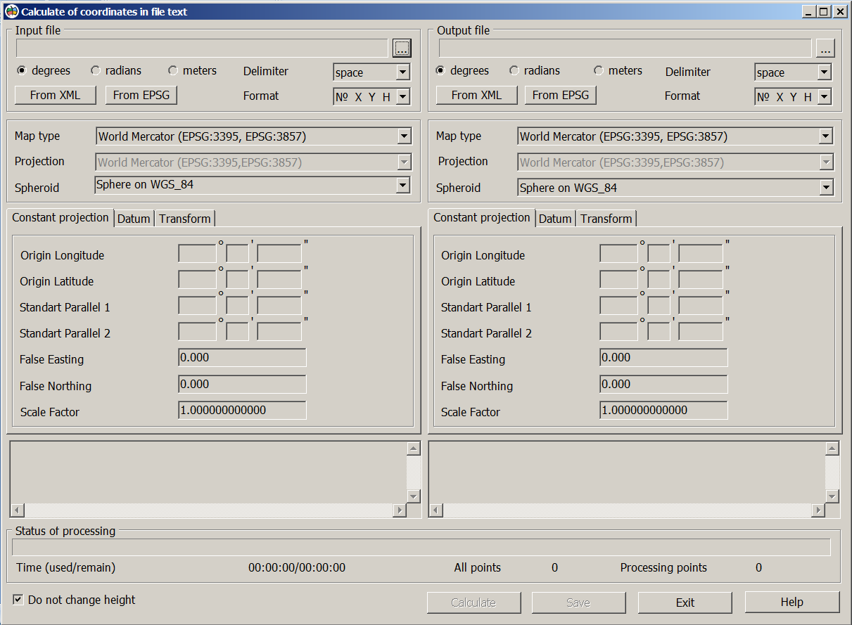Click down scroll arrow in right log panel
Viewport: 852px width, 625px height.
(x=832, y=496)
